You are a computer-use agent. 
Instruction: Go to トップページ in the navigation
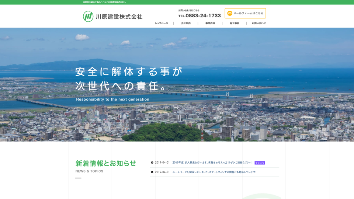coord(161,23)
